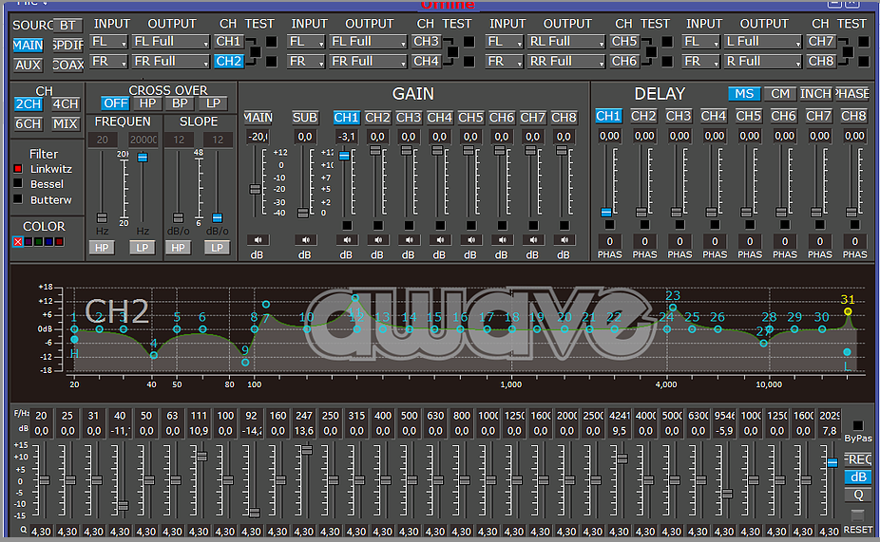Open the FL input dropdown for CH1

[109, 42]
